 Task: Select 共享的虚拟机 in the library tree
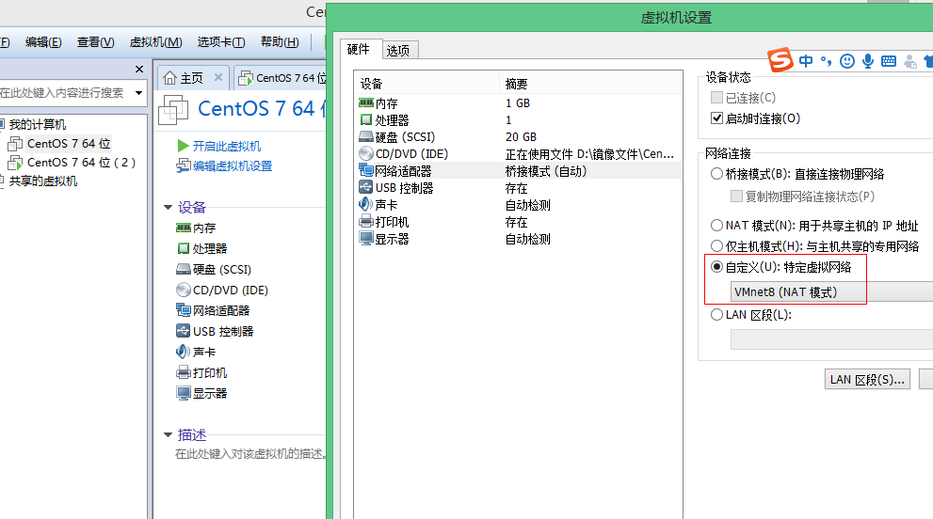(43, 181)
